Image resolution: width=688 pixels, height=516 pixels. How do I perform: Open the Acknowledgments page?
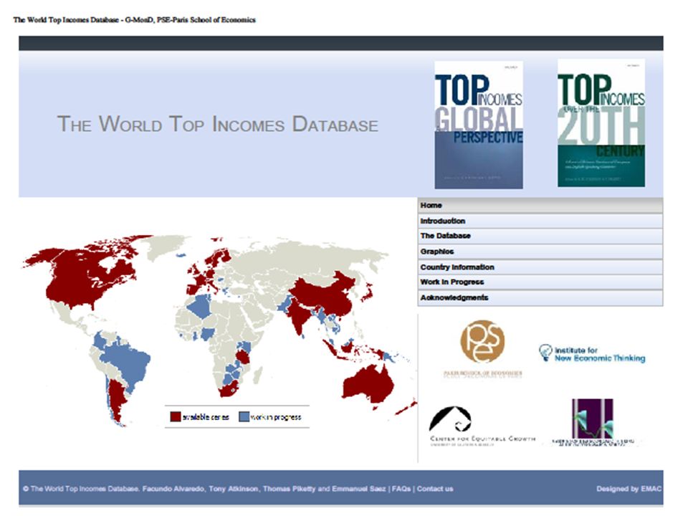point(540,297)
